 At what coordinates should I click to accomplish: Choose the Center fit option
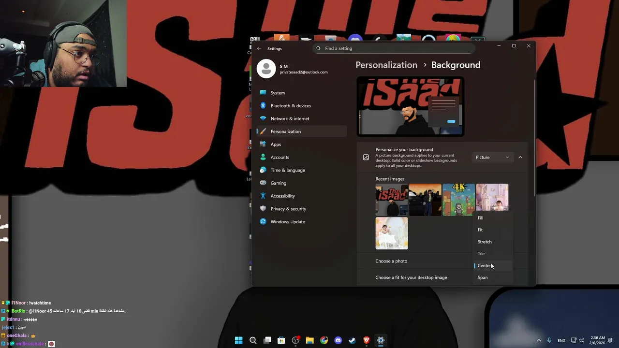492,265
